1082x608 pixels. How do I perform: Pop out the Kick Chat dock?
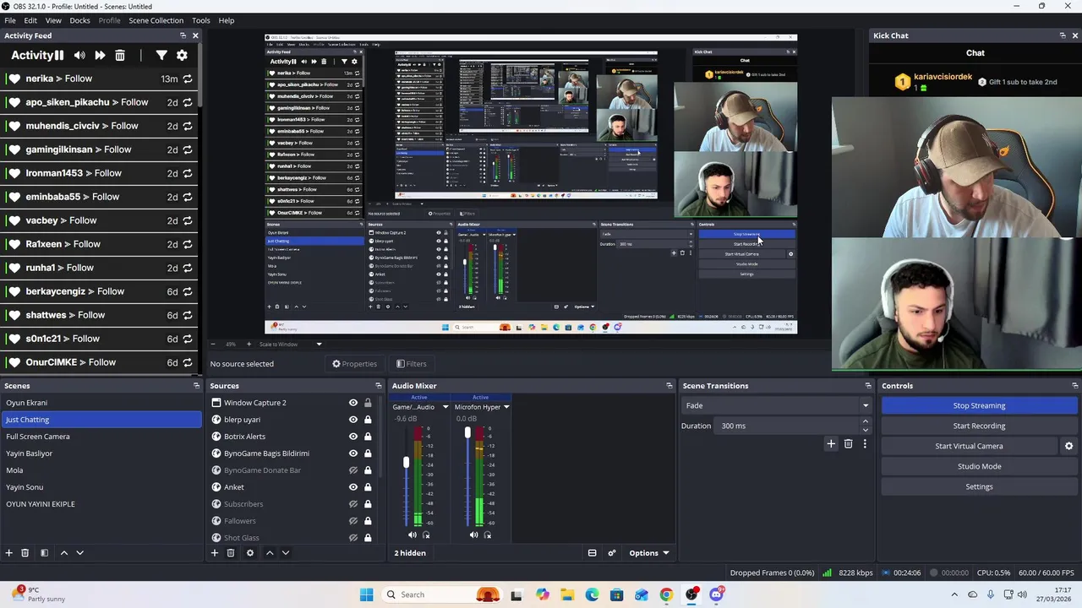click(x=1063, y=35)
